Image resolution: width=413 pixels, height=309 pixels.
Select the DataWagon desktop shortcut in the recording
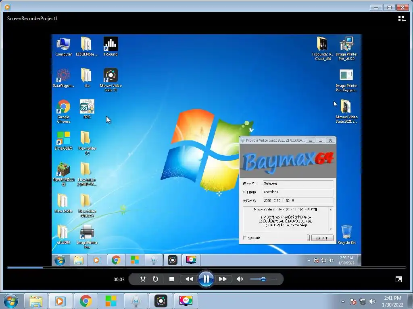coord(63,78)
